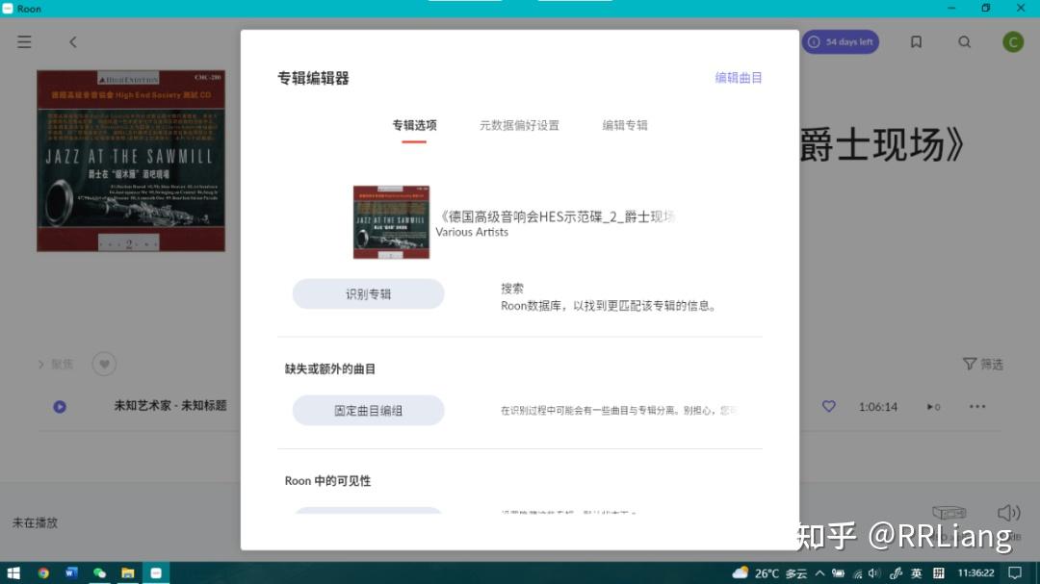This screenshot has width=1040, height=584.
Task: Click the 识别专辑 button
Action: coord(368,293)
